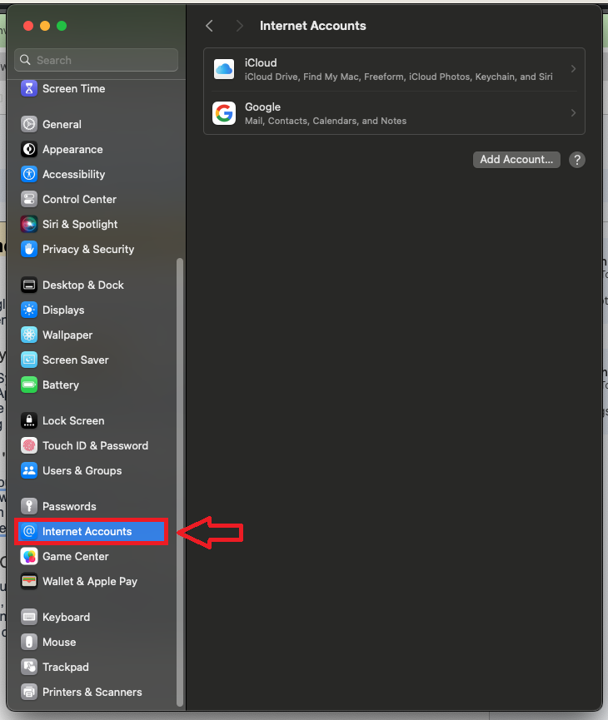The width and height of the screenshot is (608, 720).
Task: Click the search magnifier icon
Action: pos(25,60)
